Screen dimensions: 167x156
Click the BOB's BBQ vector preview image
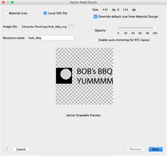coord(85,76)
